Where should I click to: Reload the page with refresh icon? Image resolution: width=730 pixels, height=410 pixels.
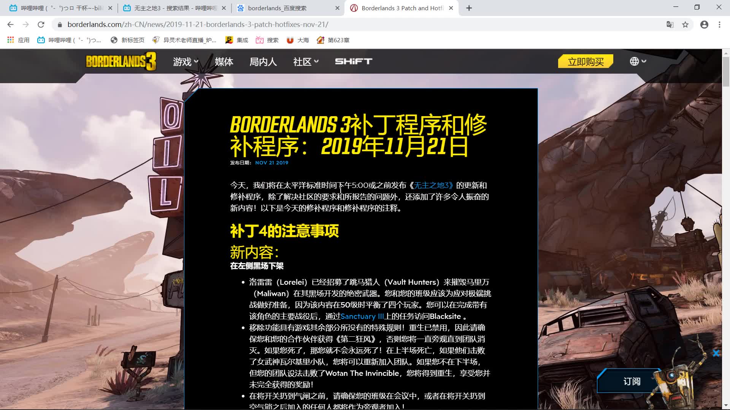point(41,25)
